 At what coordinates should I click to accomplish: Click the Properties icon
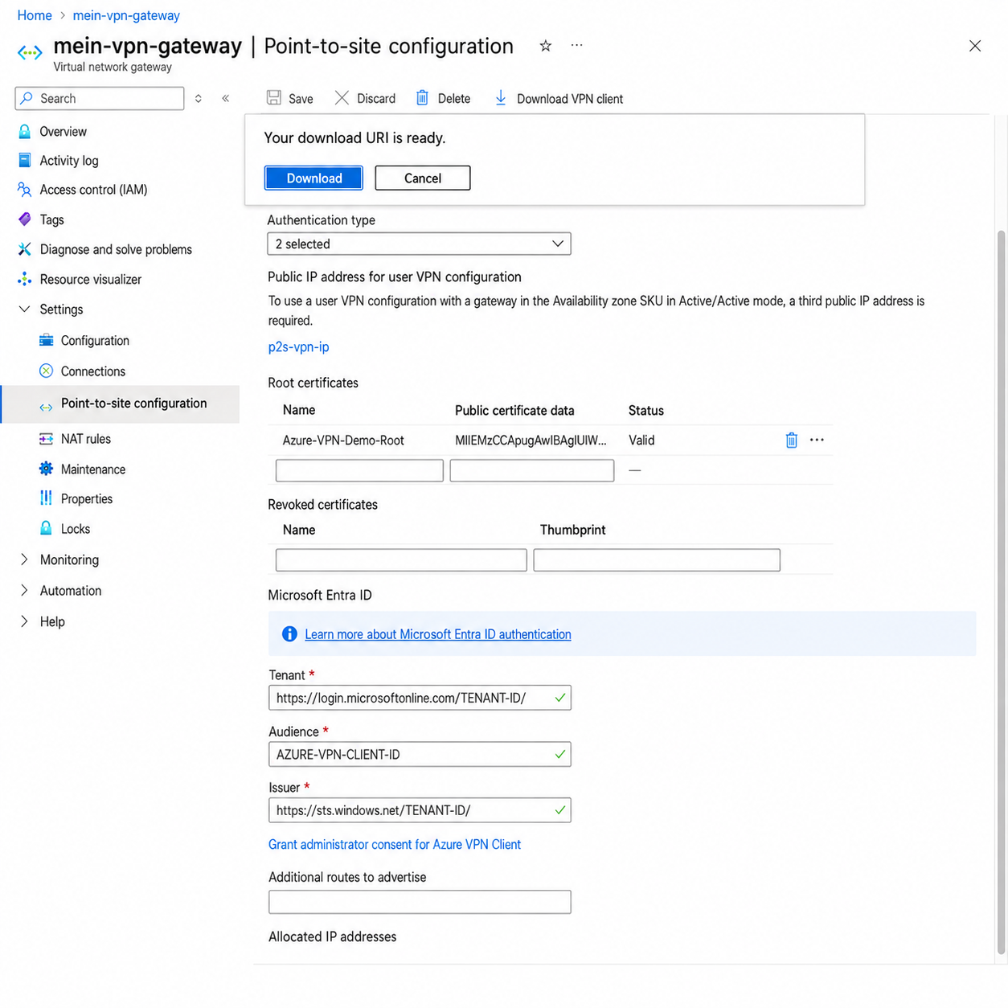pyautogui.click(x=46, y=498)
